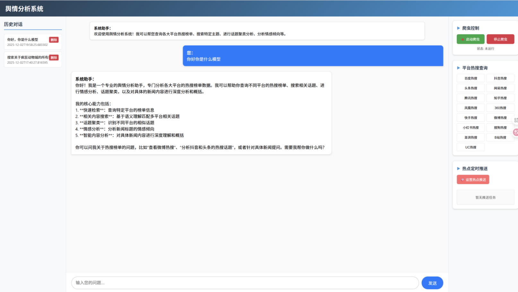
Task: Choose 微博热搜 from platform list
Action: pos(500,118)
